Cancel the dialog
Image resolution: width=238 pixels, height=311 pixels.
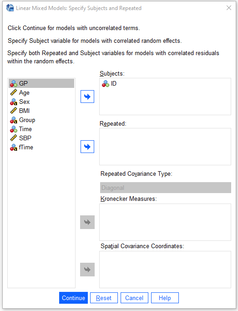pos(134,298)
